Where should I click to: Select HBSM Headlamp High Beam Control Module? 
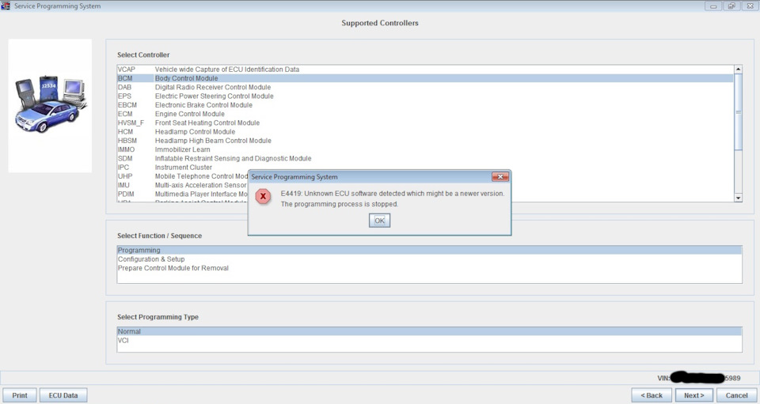[425, 141]
